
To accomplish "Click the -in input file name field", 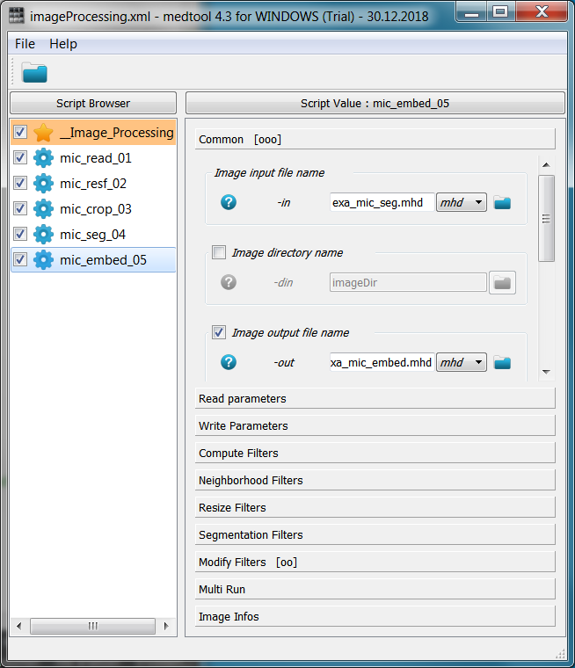I will click(382, 202).
